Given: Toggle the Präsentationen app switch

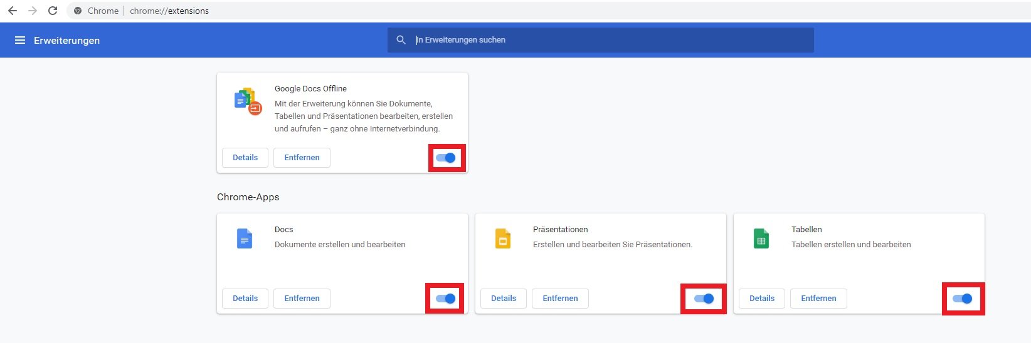Looking at the screenshot, I should click(x=704, y=299).
